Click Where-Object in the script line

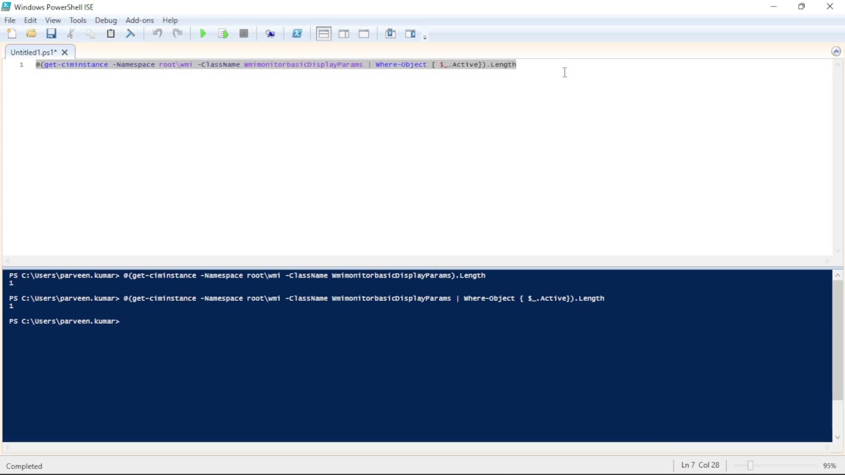[401, 65]
